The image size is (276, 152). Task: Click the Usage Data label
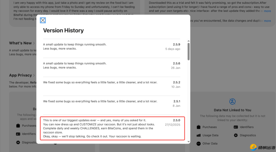(210, 135)
